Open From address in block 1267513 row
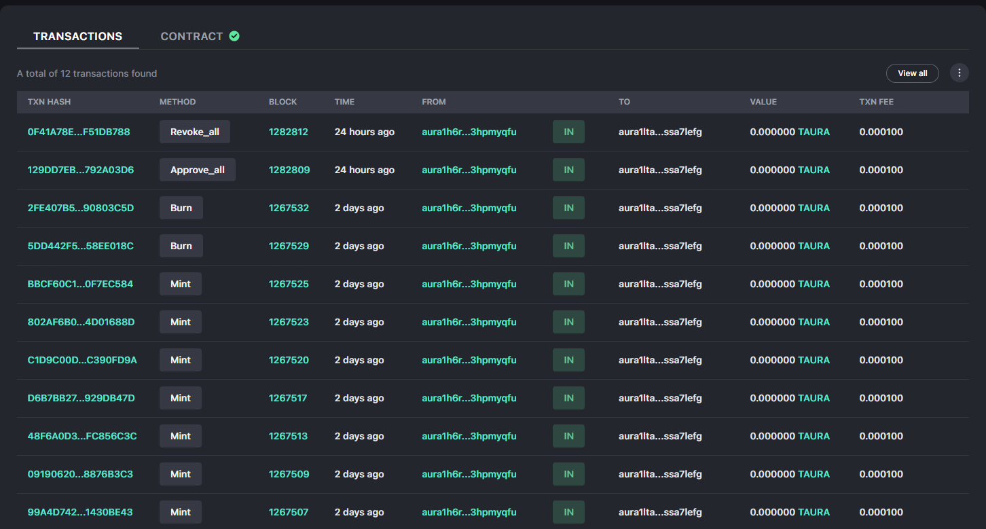Screen dimensions: 986x529 pyautogui.click(x=469, y=436)
